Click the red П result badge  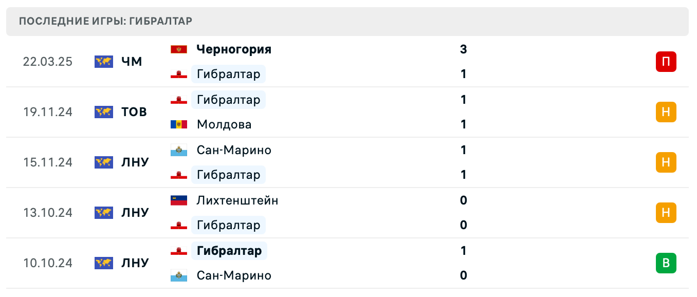coord(667,62)
